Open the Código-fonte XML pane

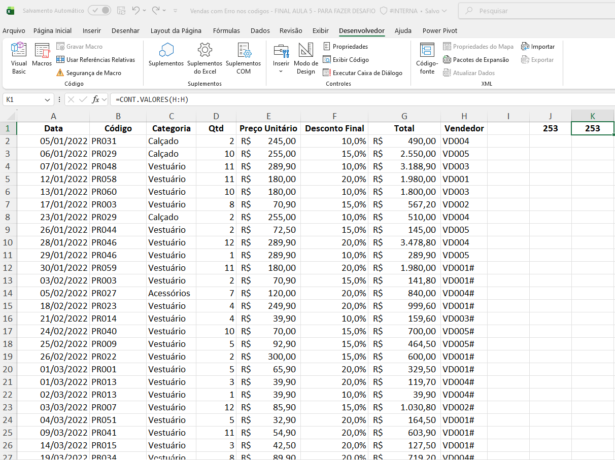tap(427, 58)
